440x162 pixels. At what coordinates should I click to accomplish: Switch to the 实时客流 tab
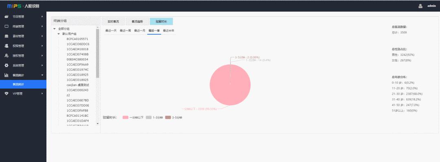coord(113,22)
